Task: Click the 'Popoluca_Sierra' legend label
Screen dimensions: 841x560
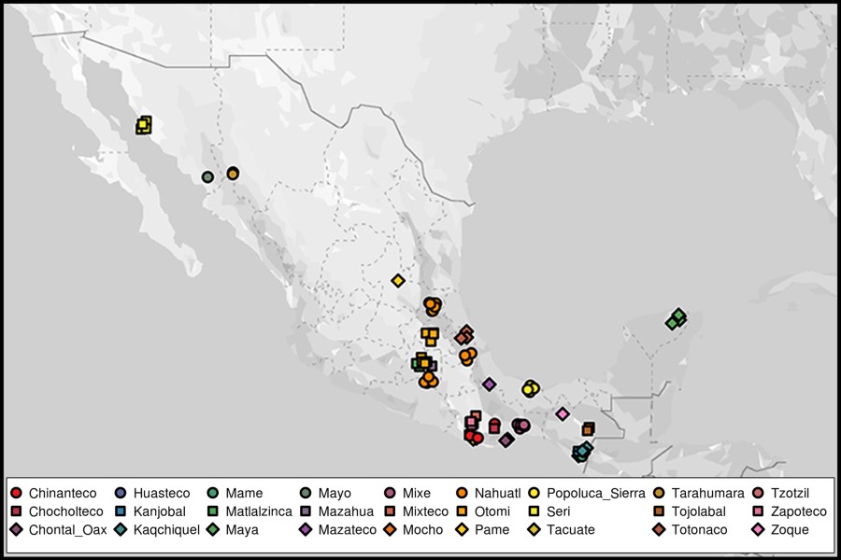Action: (x=596, y=493)
